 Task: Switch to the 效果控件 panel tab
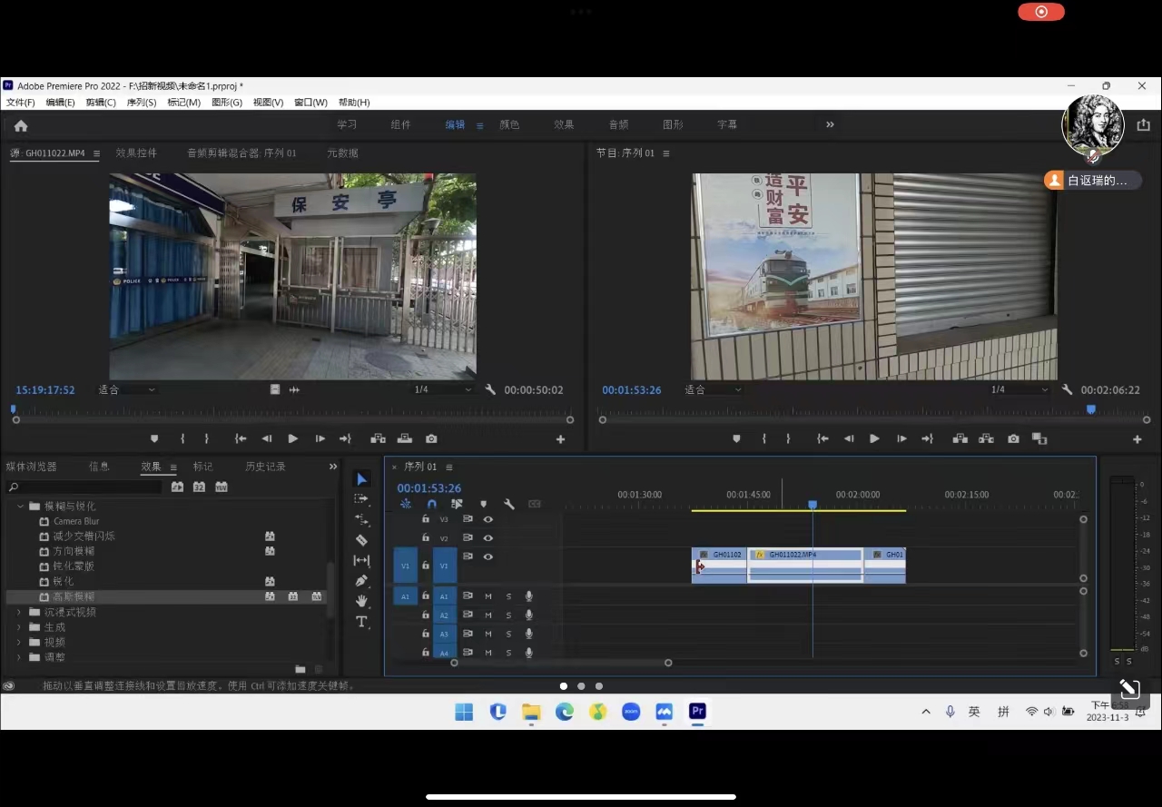[136, 153]
